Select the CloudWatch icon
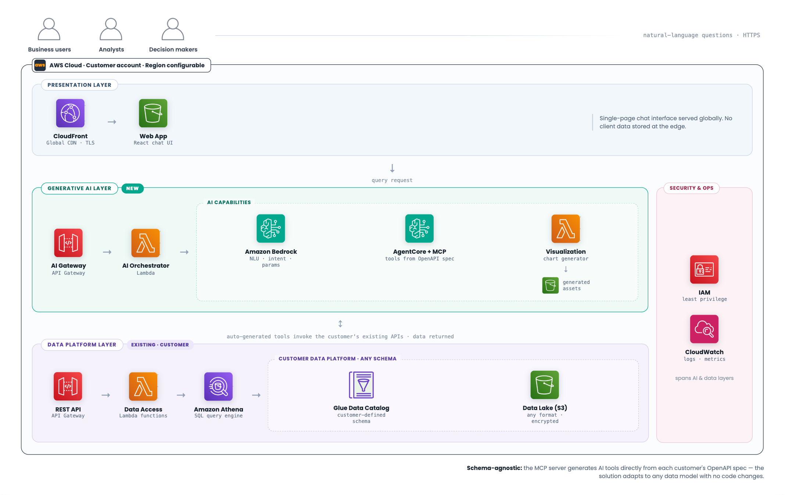 point(704,329)
